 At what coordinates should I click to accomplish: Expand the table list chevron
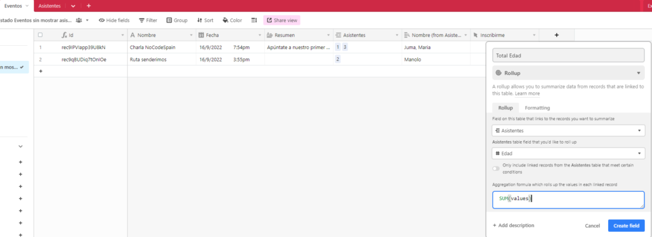coord(73,6)
